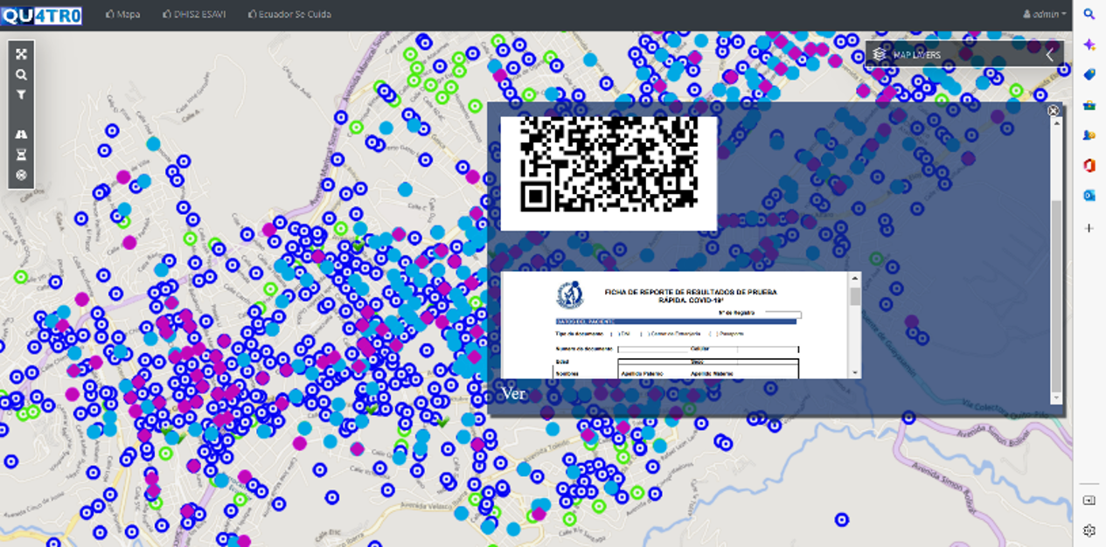
Task: Collapse the Map Layers panel chevron
Action: tap(1050, 55)
